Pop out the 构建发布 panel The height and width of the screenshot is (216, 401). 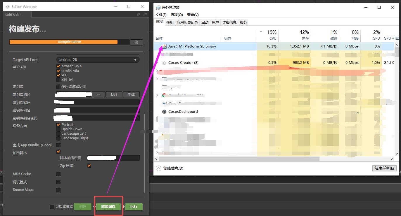point(139,14)
